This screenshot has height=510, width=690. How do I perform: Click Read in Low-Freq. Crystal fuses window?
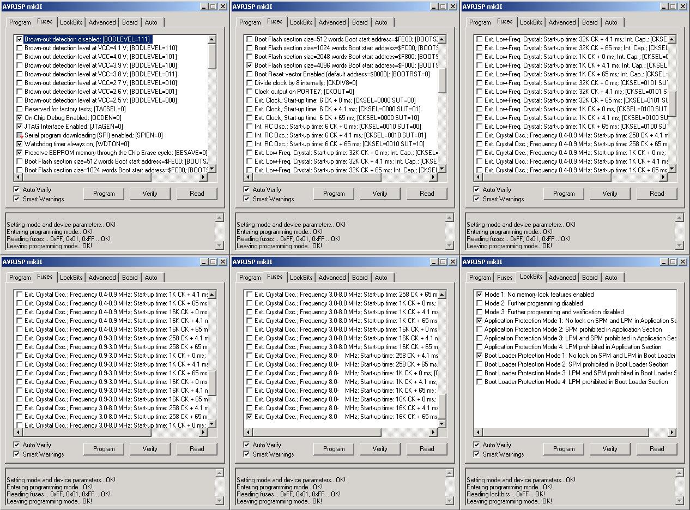click(x=657, y=194)
